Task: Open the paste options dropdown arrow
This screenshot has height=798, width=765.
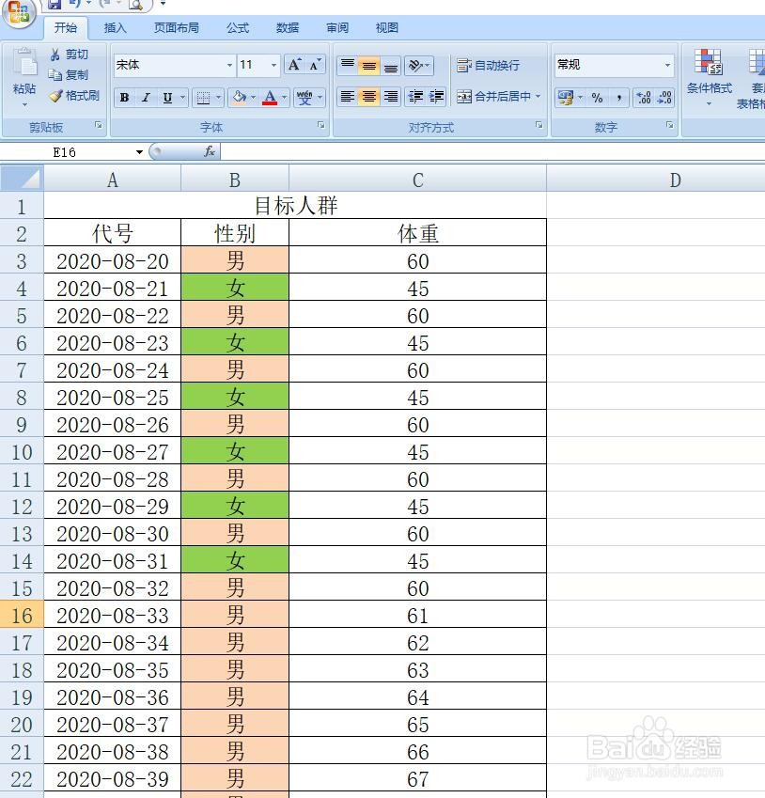Action: tap(24, 105)
